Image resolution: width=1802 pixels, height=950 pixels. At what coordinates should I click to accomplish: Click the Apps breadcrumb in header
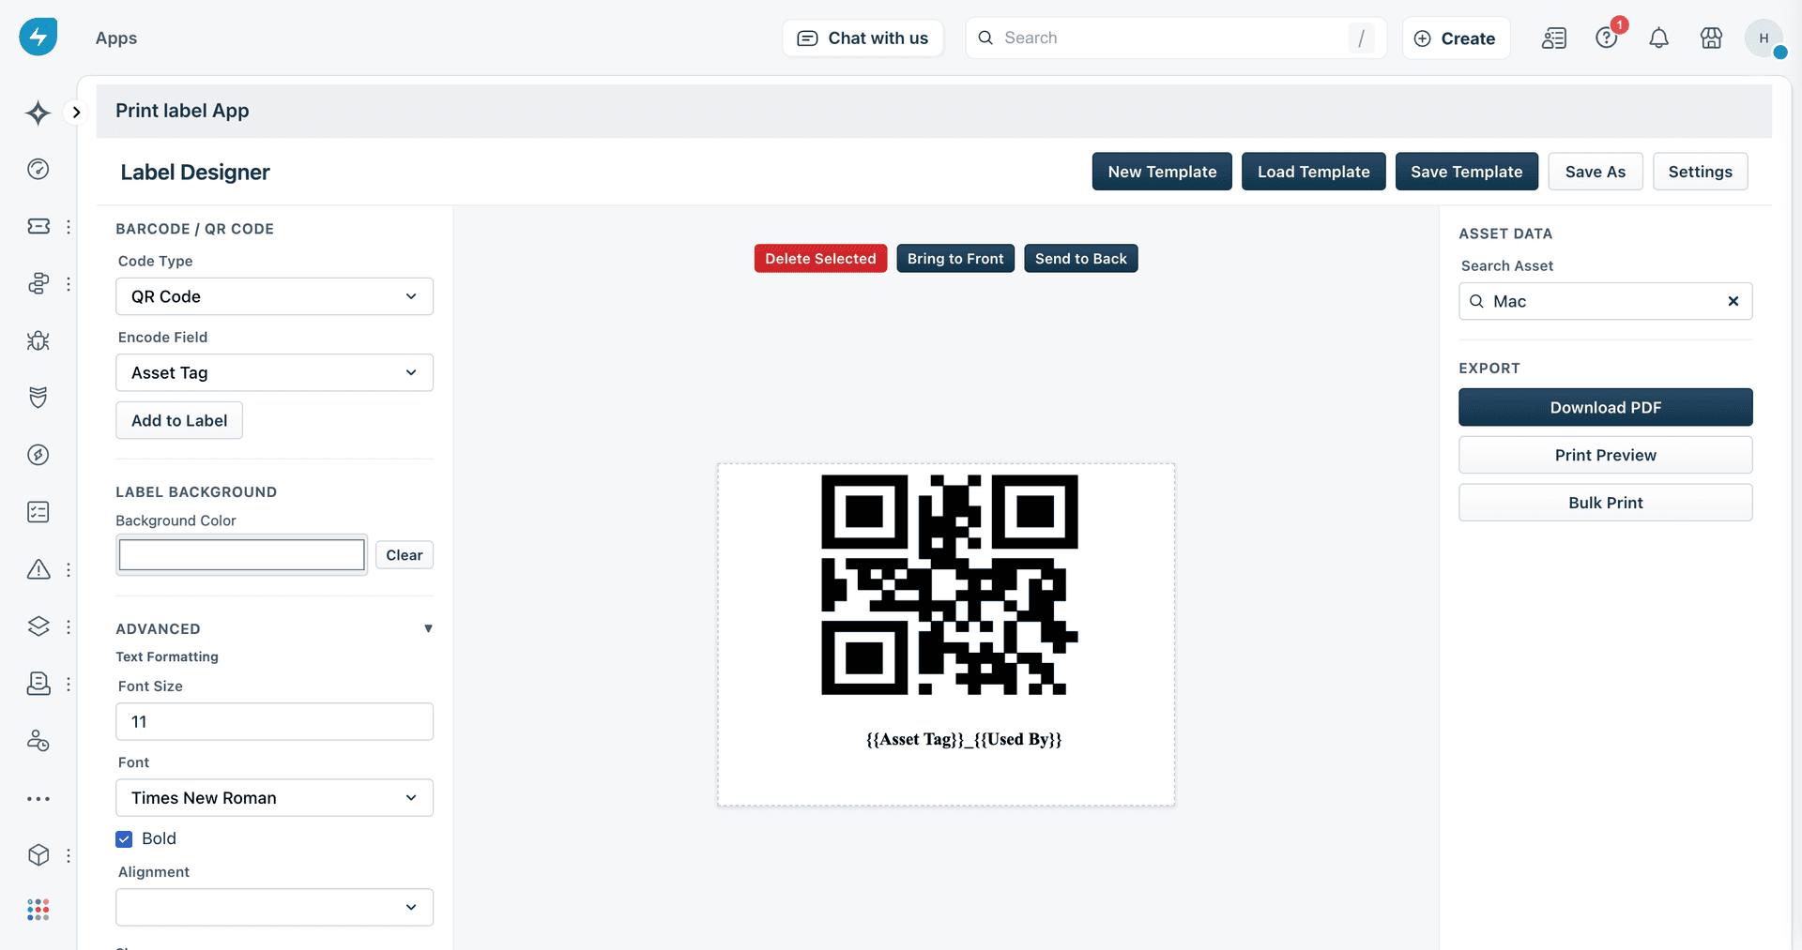point(116,38)
